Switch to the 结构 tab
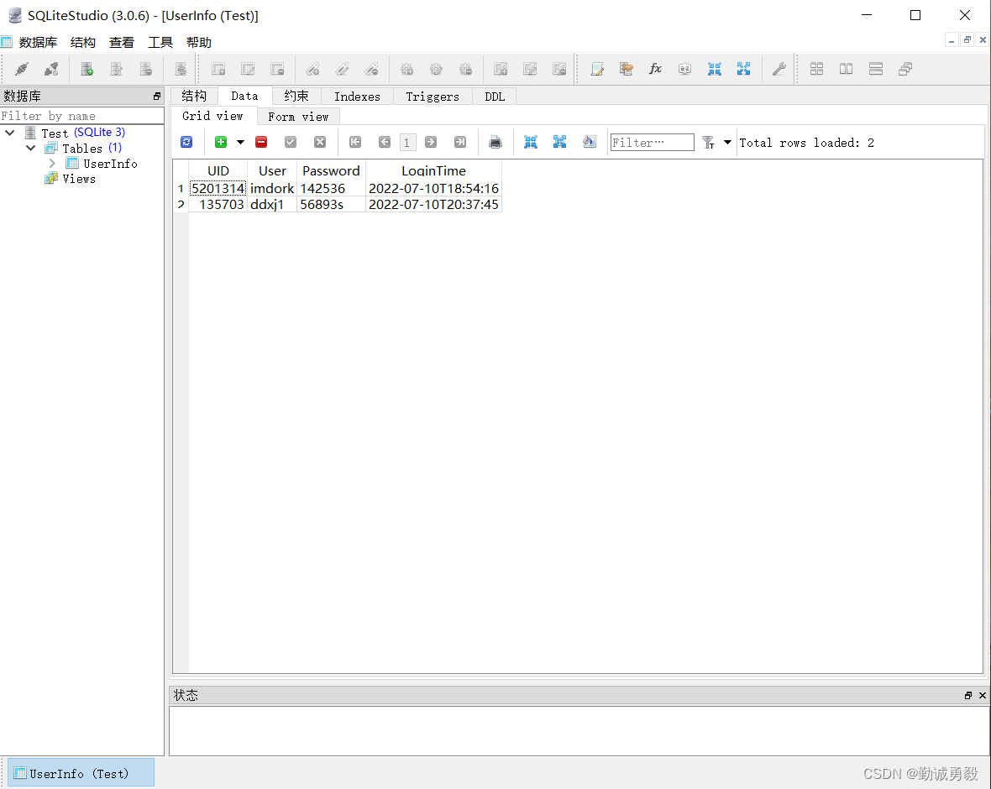Image resolution: width=991 pixels, height=789 pixels. [x=194, y=96]
